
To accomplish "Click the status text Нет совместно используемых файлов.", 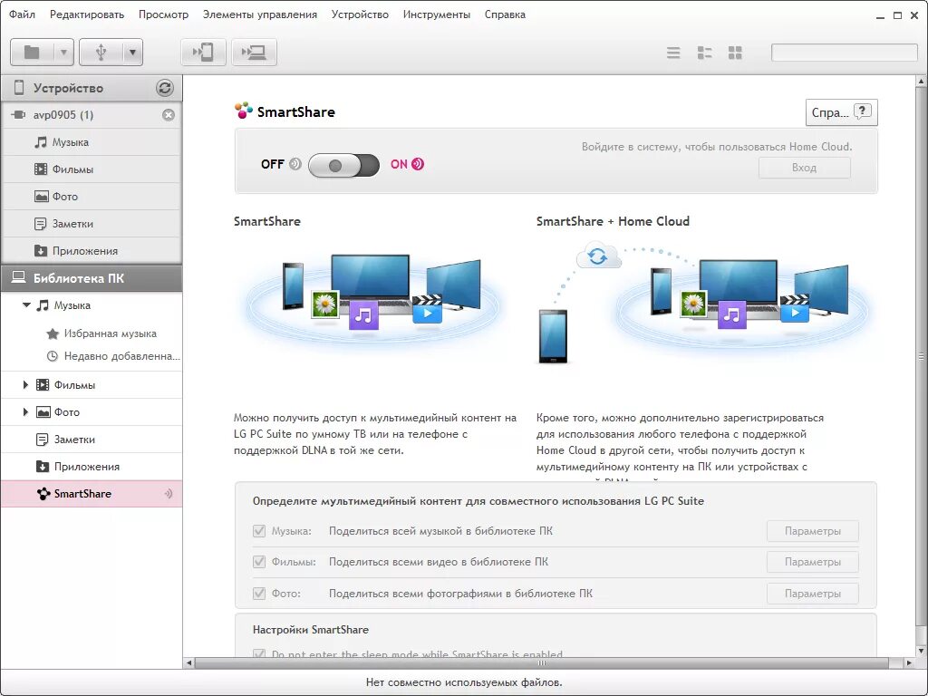I will pyautogui.click(x=464, y=682).
